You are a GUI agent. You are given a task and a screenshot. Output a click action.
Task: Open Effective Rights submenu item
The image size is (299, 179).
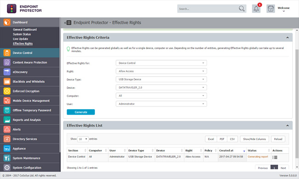point(23,44)
